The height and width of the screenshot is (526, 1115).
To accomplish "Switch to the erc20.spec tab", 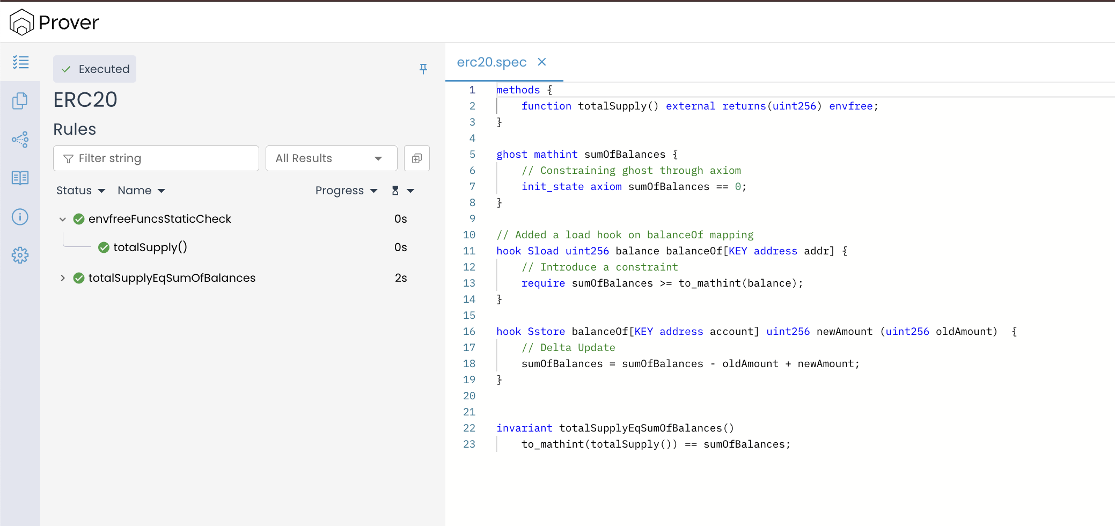I will coord(492,62).
